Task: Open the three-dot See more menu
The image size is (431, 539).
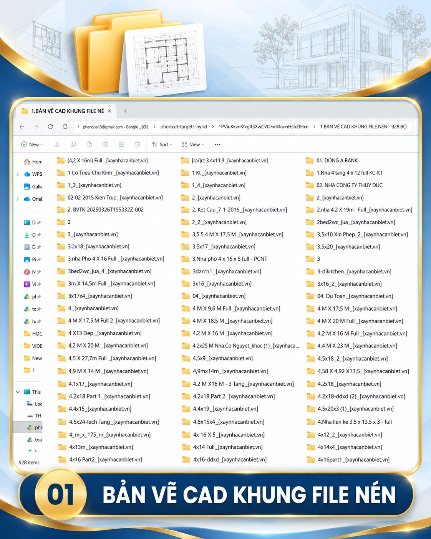Action: [x=217, y=145]
